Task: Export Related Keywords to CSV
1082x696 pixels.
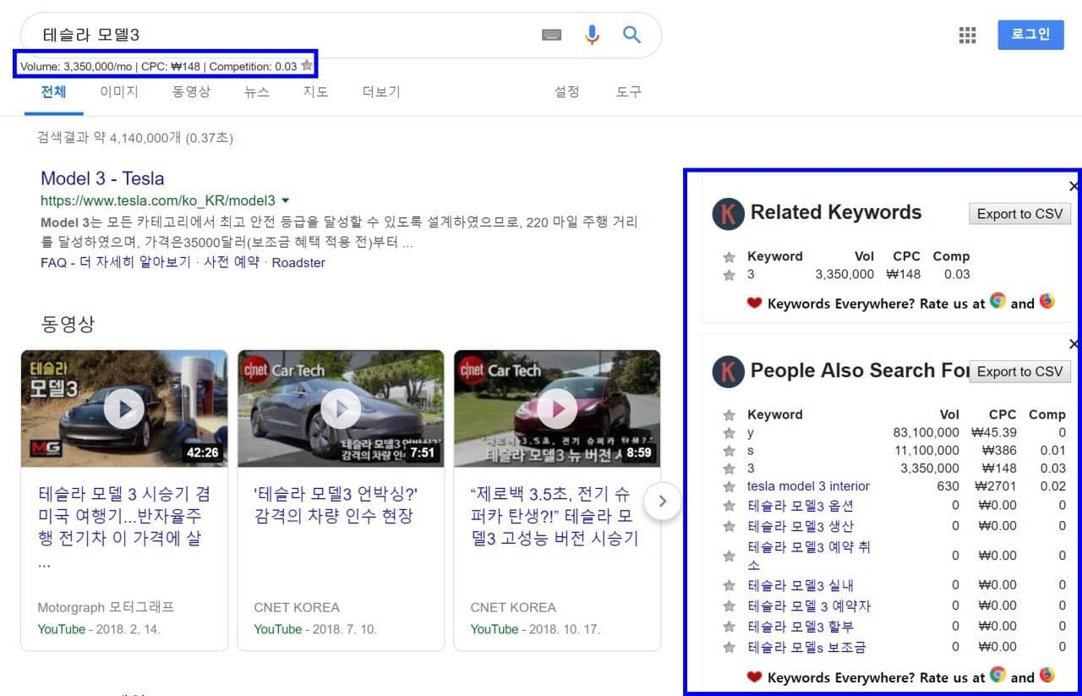Action: coord(1019,214)
